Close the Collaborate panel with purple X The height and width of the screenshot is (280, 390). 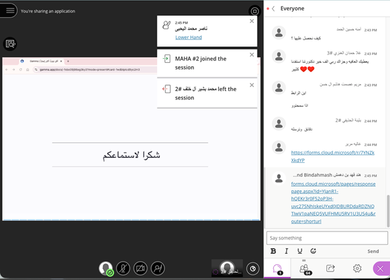[x=381, y=269]
